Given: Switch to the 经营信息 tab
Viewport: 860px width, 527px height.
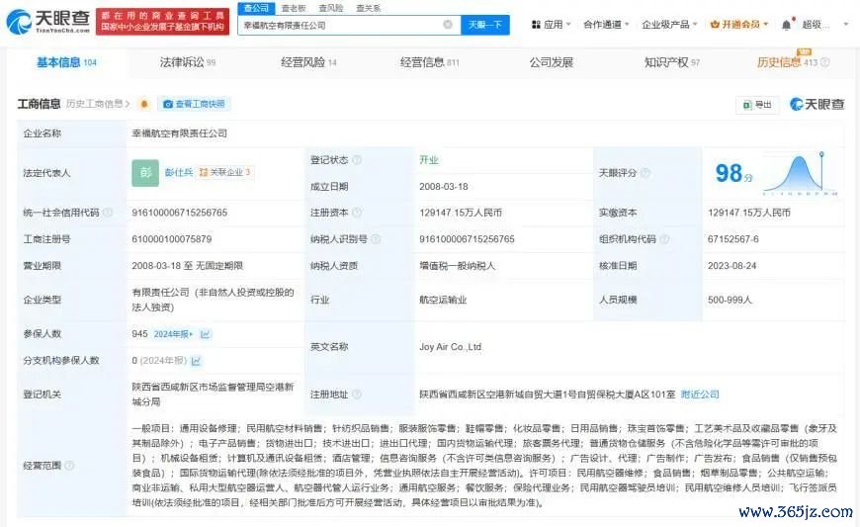Looking at the screenshot, I should [429, 62].
